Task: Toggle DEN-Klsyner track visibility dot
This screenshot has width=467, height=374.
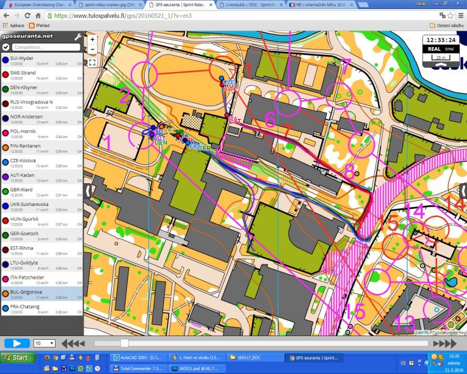Action: click(x=5, y=89)
